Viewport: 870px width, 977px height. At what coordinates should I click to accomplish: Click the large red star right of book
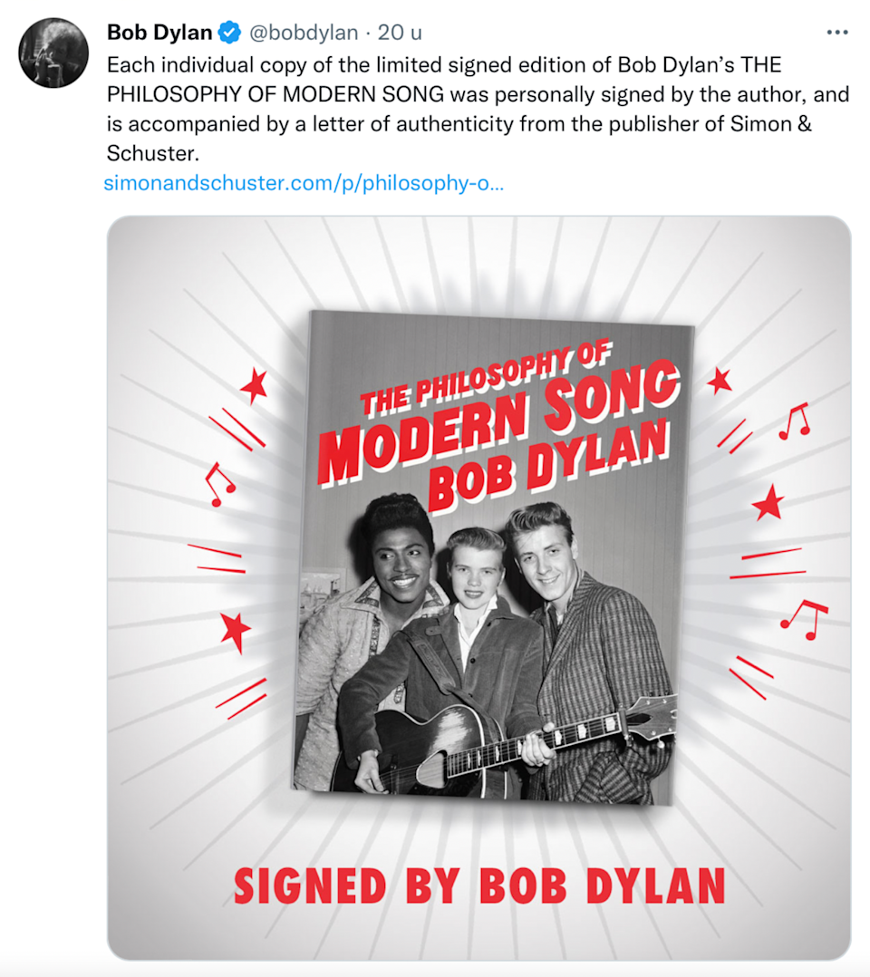(x=768, y=502)
